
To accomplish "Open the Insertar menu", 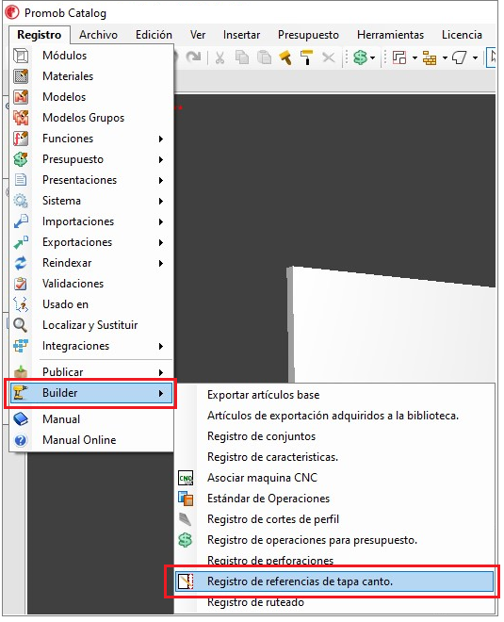I will point(241,35).
